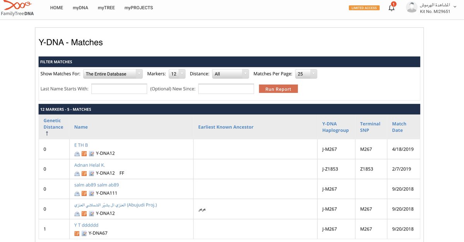This screenshot has width=464, height=242.
Task: Open TiP report for Abujudi Proj. match
Action: click(x=84, y=213)
